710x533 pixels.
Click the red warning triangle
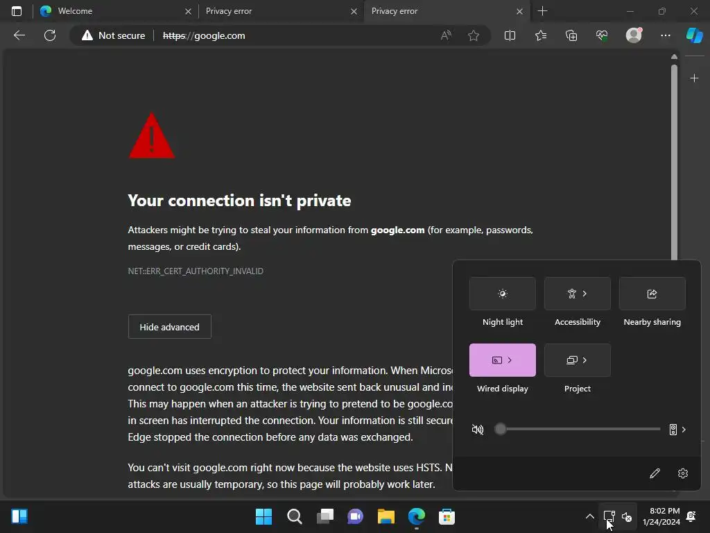152,136
